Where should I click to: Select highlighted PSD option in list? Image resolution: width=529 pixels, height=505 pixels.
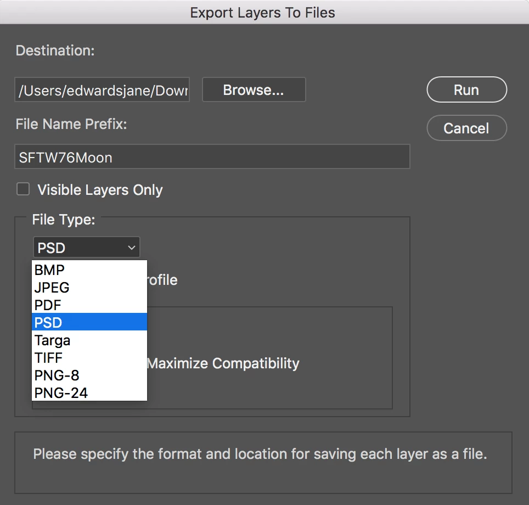pyautogui.click(x=89, y=322)
